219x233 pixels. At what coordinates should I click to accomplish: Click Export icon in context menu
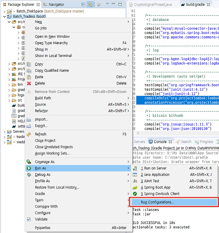pyautogui.click(x=29, y=126)
